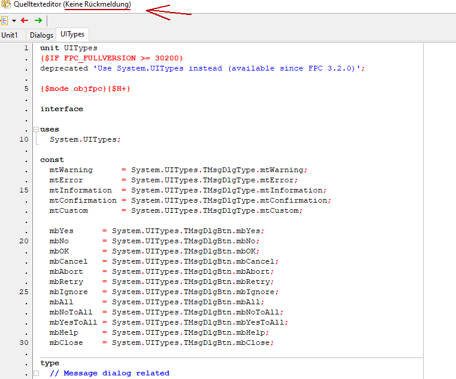Click gutter line number 25
456x379 pixels.
(24, 292)
